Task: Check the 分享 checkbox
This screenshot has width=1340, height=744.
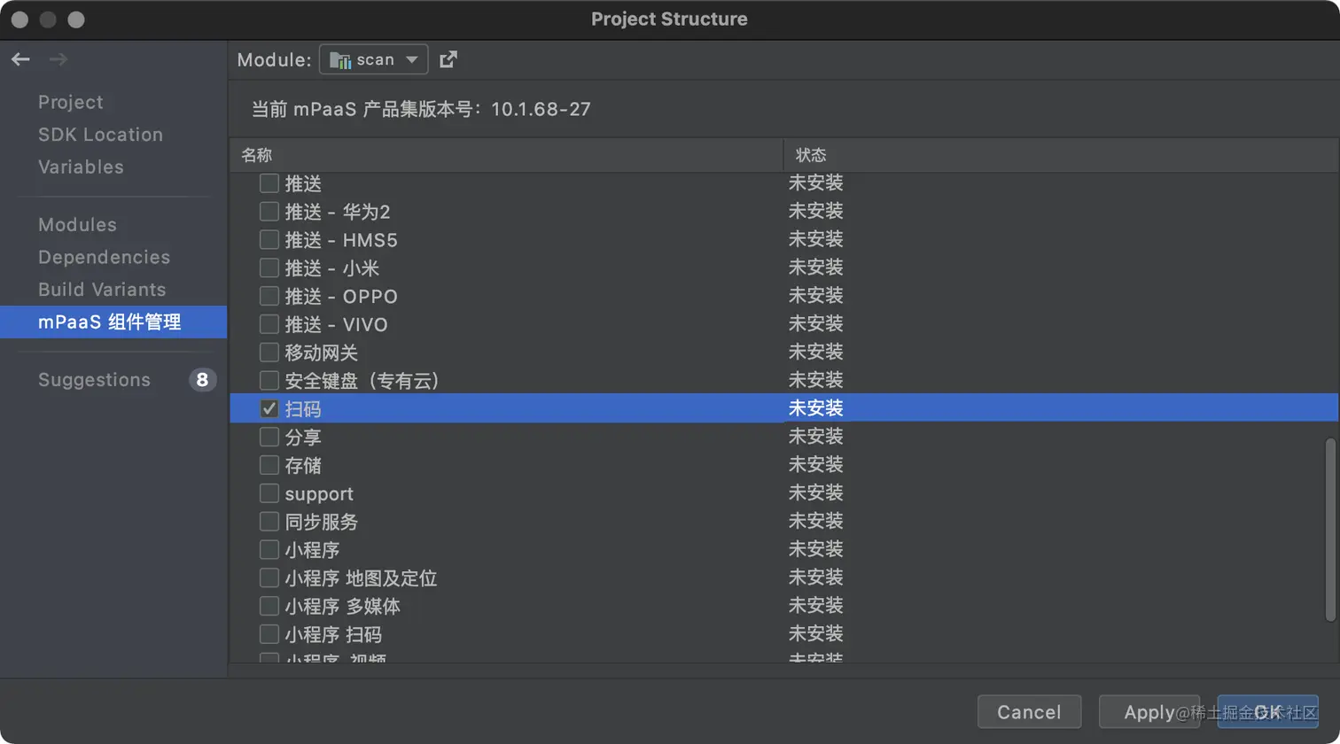Action: click(269, 437)
